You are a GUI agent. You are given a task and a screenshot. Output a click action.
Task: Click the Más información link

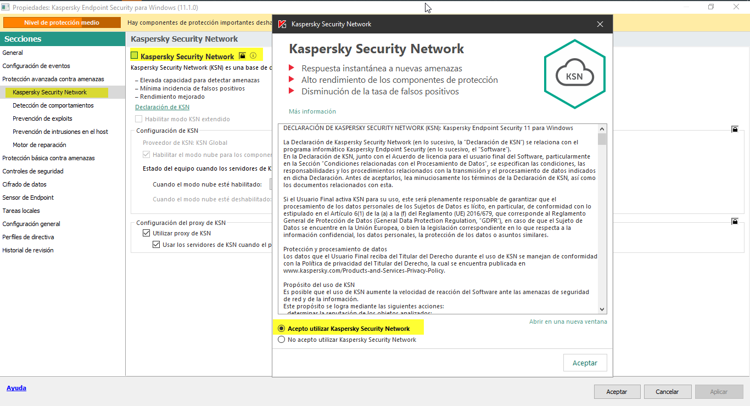(312, 111)
